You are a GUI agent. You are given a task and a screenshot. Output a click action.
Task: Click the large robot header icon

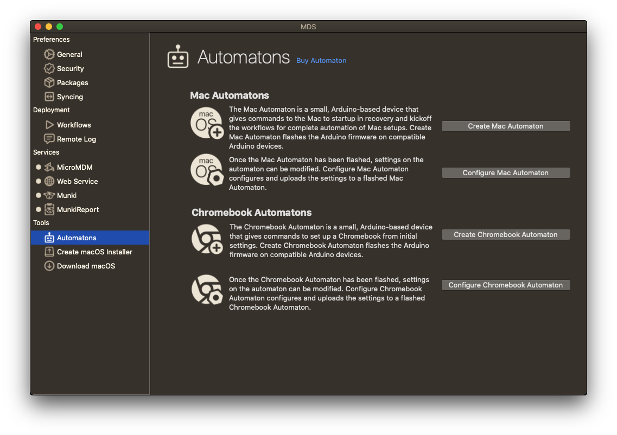point(178,56)
